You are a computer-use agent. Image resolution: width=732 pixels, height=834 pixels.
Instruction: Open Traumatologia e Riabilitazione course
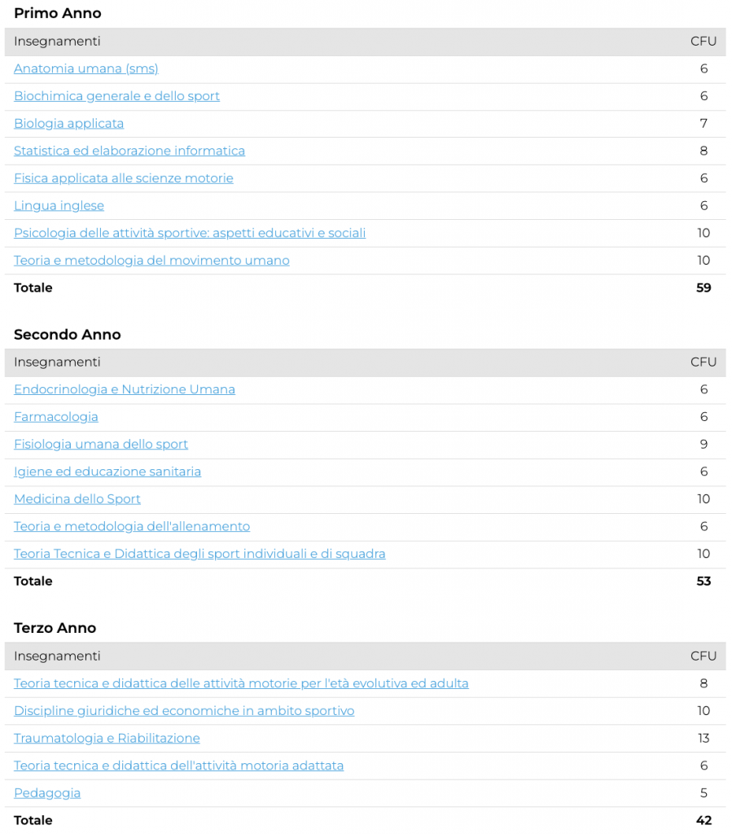pos(106,739)
